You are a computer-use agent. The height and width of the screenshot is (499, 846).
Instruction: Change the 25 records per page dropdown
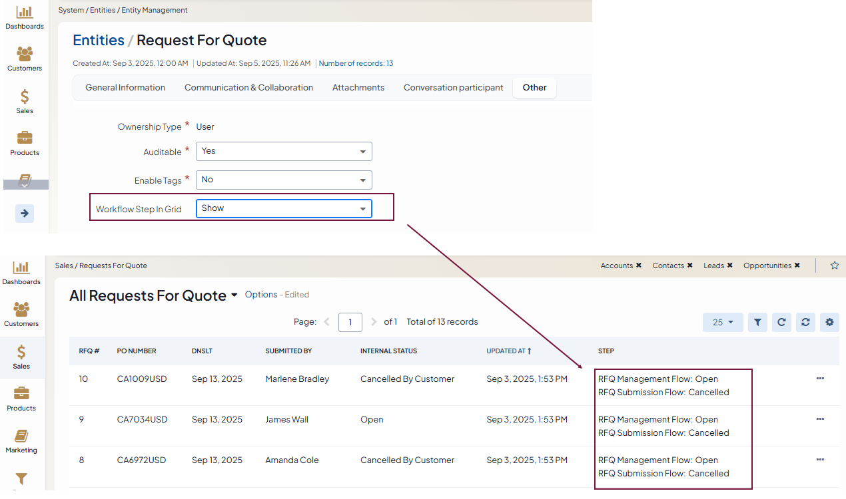[722, 322]
